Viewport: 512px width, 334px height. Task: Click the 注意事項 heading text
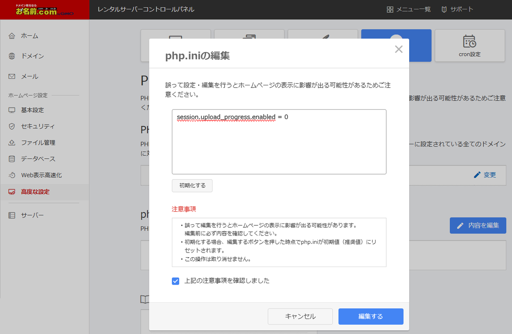click(x=184, y=209)
